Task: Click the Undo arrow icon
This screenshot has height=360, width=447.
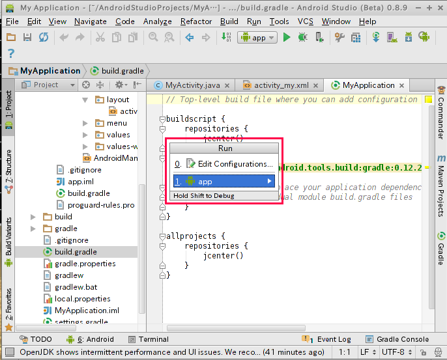Action: click(x=64, y=37)
